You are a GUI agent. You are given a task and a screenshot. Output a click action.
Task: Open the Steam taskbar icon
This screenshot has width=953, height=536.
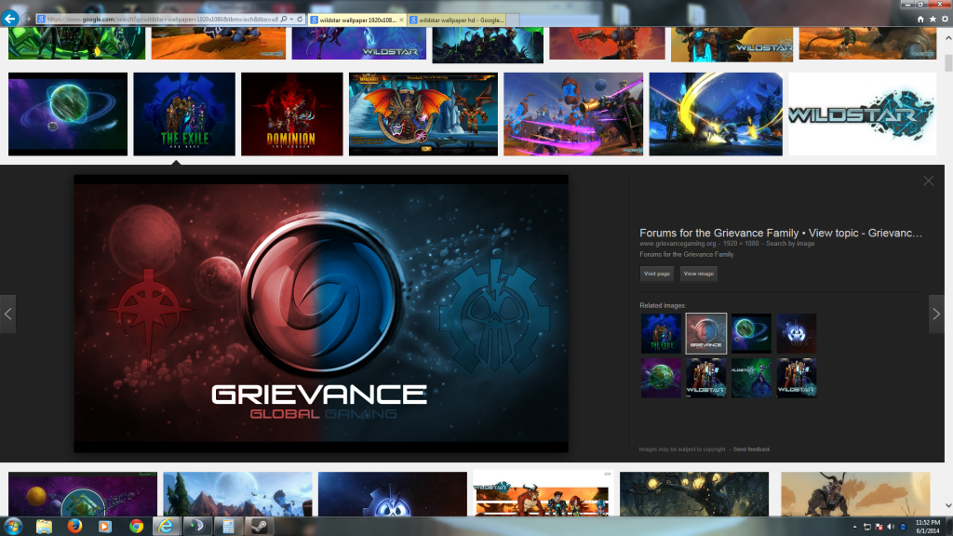click(x=259, y=527)
